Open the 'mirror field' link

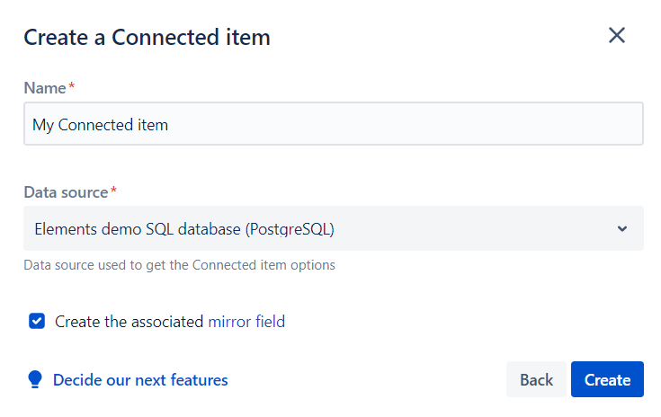tap(246, 322)
